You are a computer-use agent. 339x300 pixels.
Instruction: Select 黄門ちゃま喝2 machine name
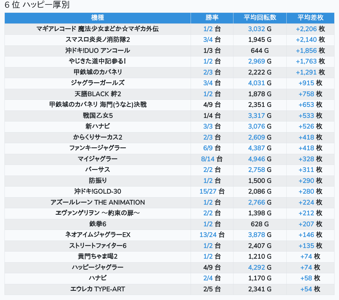point(98,257)
